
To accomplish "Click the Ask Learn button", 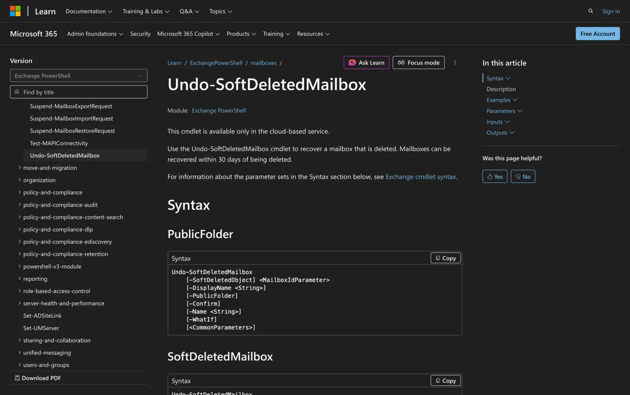I will coord(366,63).
